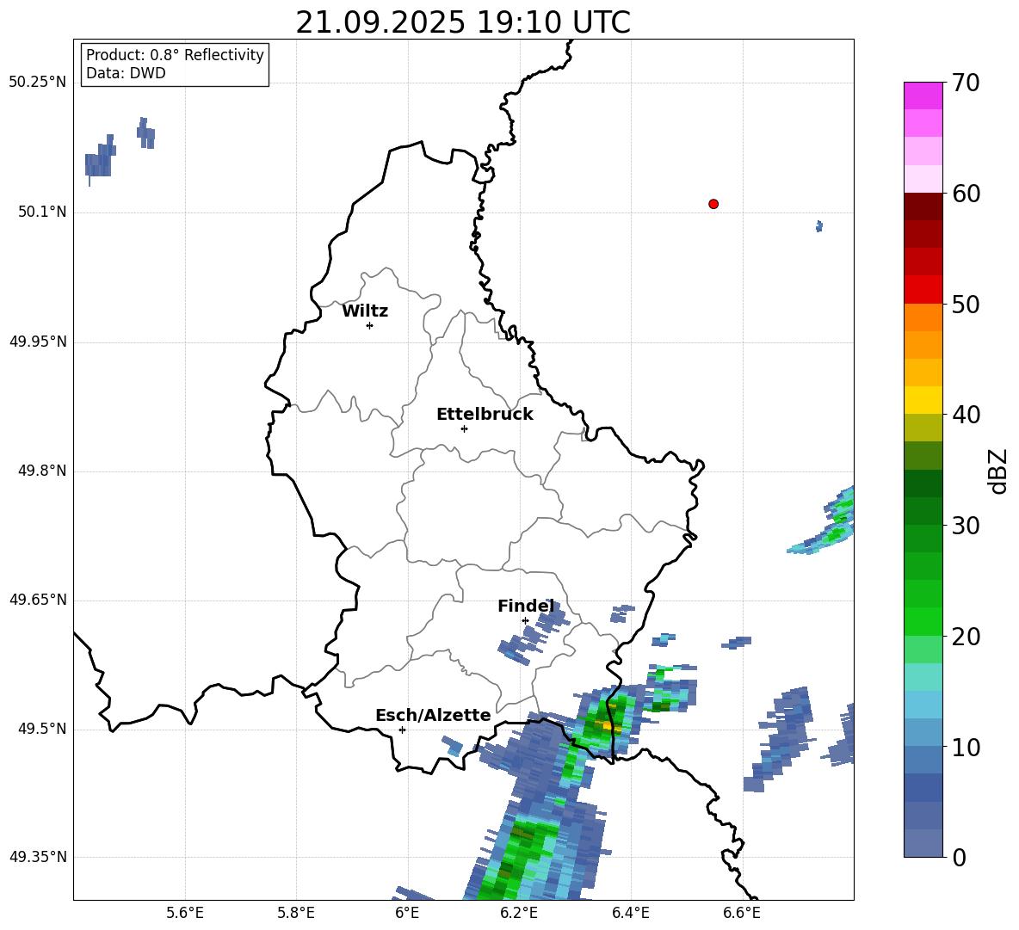This screenshot has height=930, width=1019.
Task: Click the 40 dBZ colorbar label
Action: click(x=966, y=415)
